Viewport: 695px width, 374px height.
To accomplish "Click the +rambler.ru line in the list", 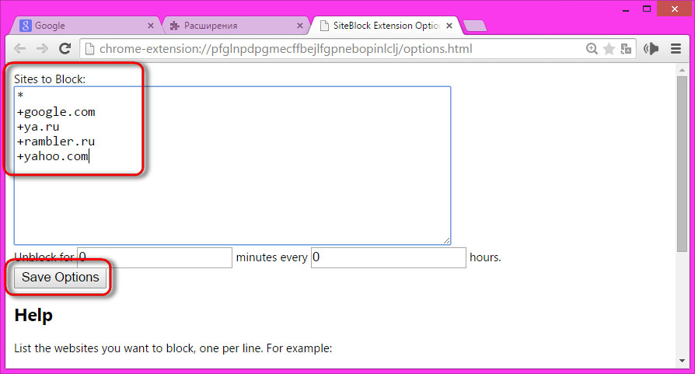I will coord(56,142).
